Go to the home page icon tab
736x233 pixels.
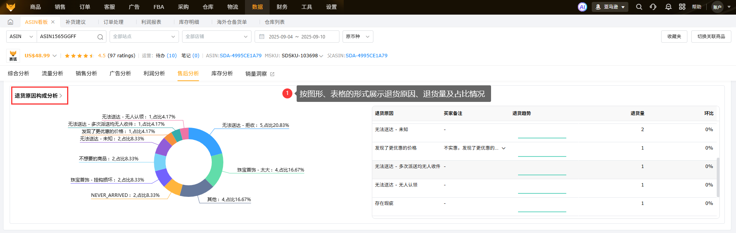point(10,22)
